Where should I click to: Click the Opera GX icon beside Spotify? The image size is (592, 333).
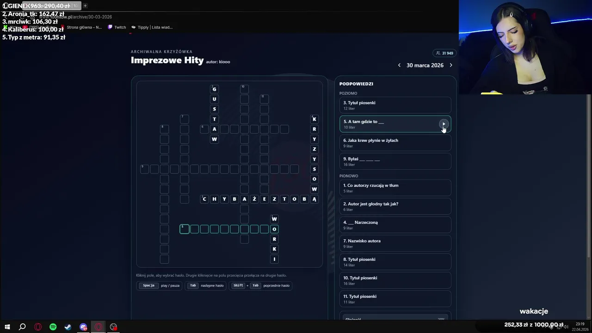pos(38,327)
